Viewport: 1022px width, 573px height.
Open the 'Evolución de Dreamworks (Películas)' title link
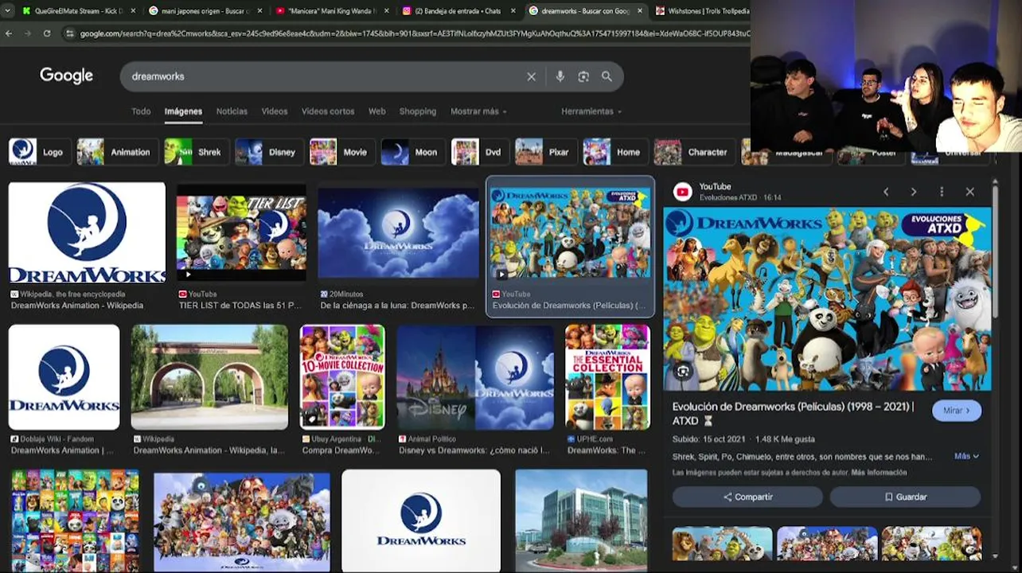(x=793, y=413)
